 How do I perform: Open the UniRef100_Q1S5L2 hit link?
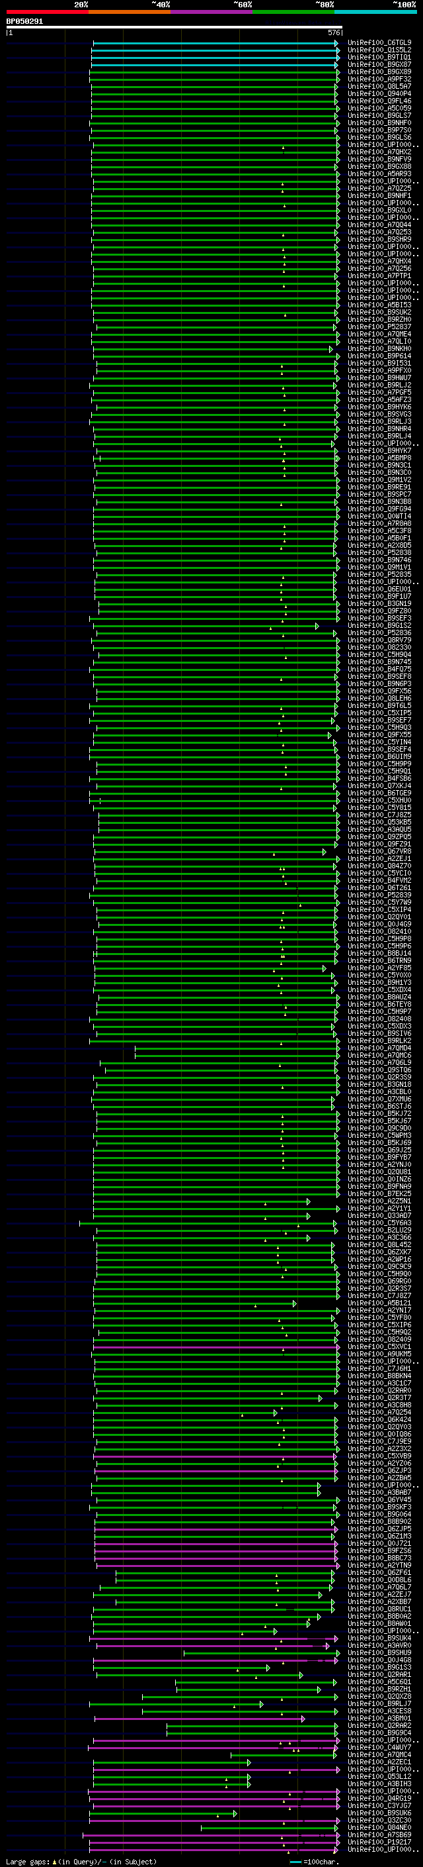click(x=379, y=50)
